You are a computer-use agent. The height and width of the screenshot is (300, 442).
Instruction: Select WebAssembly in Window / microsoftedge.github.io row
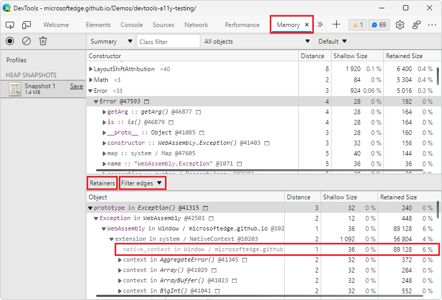[x=264, y=229]
